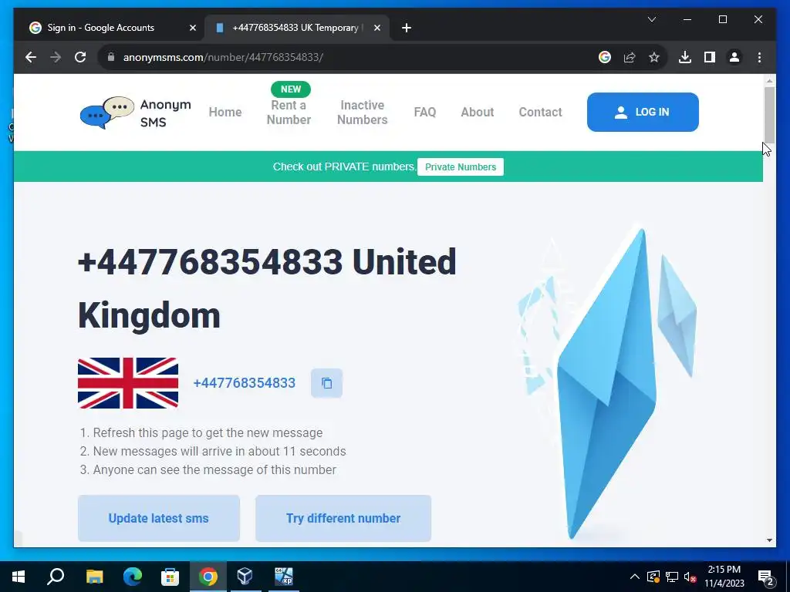Open Rent a Number page
790x592 pixels.
[289, 113]
